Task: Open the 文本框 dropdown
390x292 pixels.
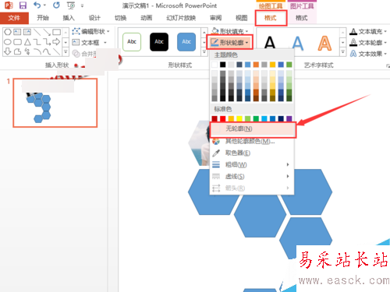Action: click(x=89, y=42)
